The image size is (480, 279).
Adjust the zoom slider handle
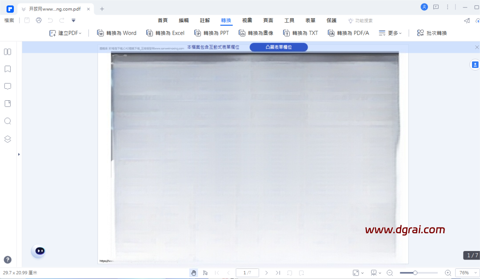[x=415, y=273]
